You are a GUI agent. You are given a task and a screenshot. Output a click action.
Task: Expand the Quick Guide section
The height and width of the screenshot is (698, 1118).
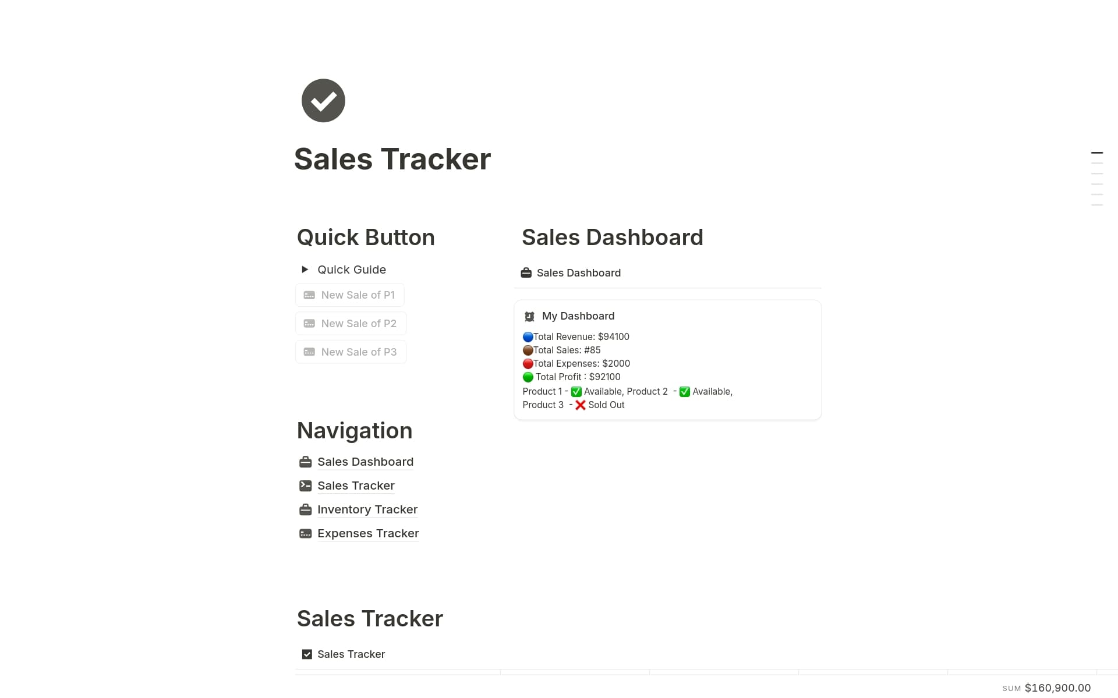[305, 269]
